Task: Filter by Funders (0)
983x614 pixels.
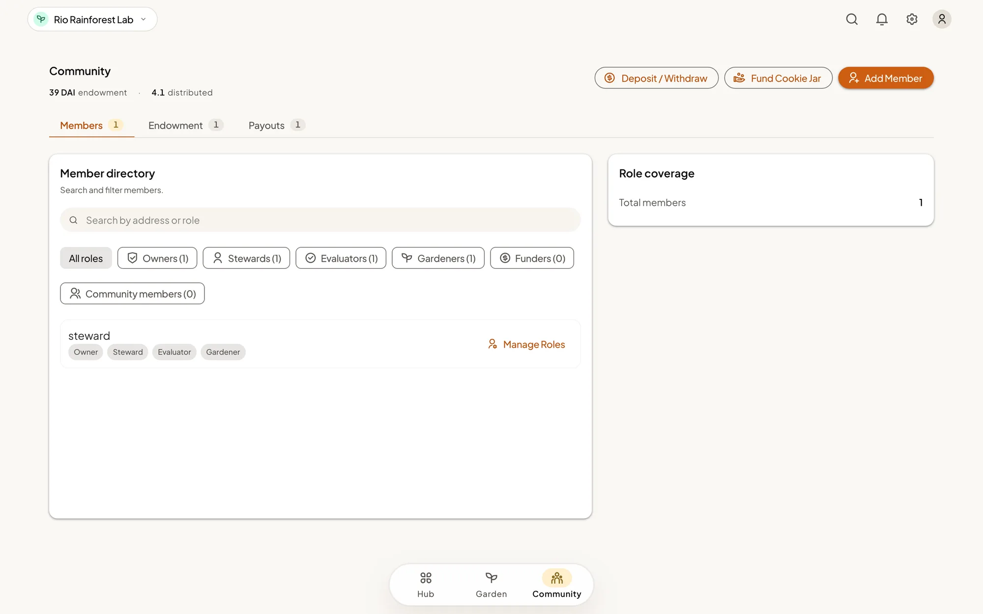Action: click(532, 258)
